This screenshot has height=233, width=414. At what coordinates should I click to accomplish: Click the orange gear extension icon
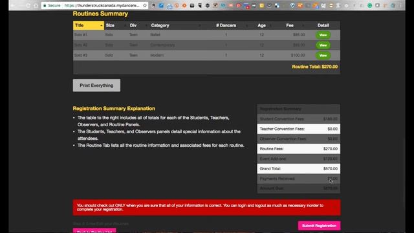(184, 6)
